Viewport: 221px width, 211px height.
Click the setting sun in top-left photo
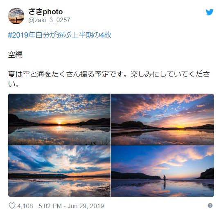coord(60,123)
